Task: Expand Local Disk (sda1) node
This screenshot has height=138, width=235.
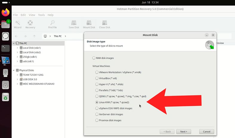Action: [17, 48]
